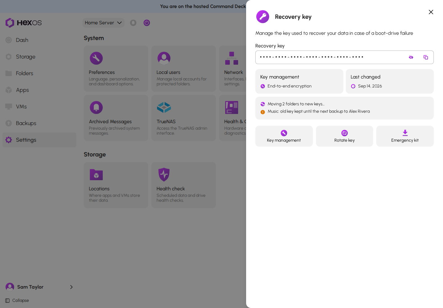Open the TrueNAS logo card

(164, 107)
